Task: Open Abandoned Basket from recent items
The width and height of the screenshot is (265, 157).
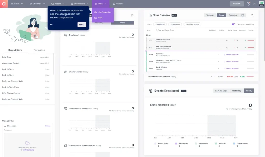Action: pos(10,63)
